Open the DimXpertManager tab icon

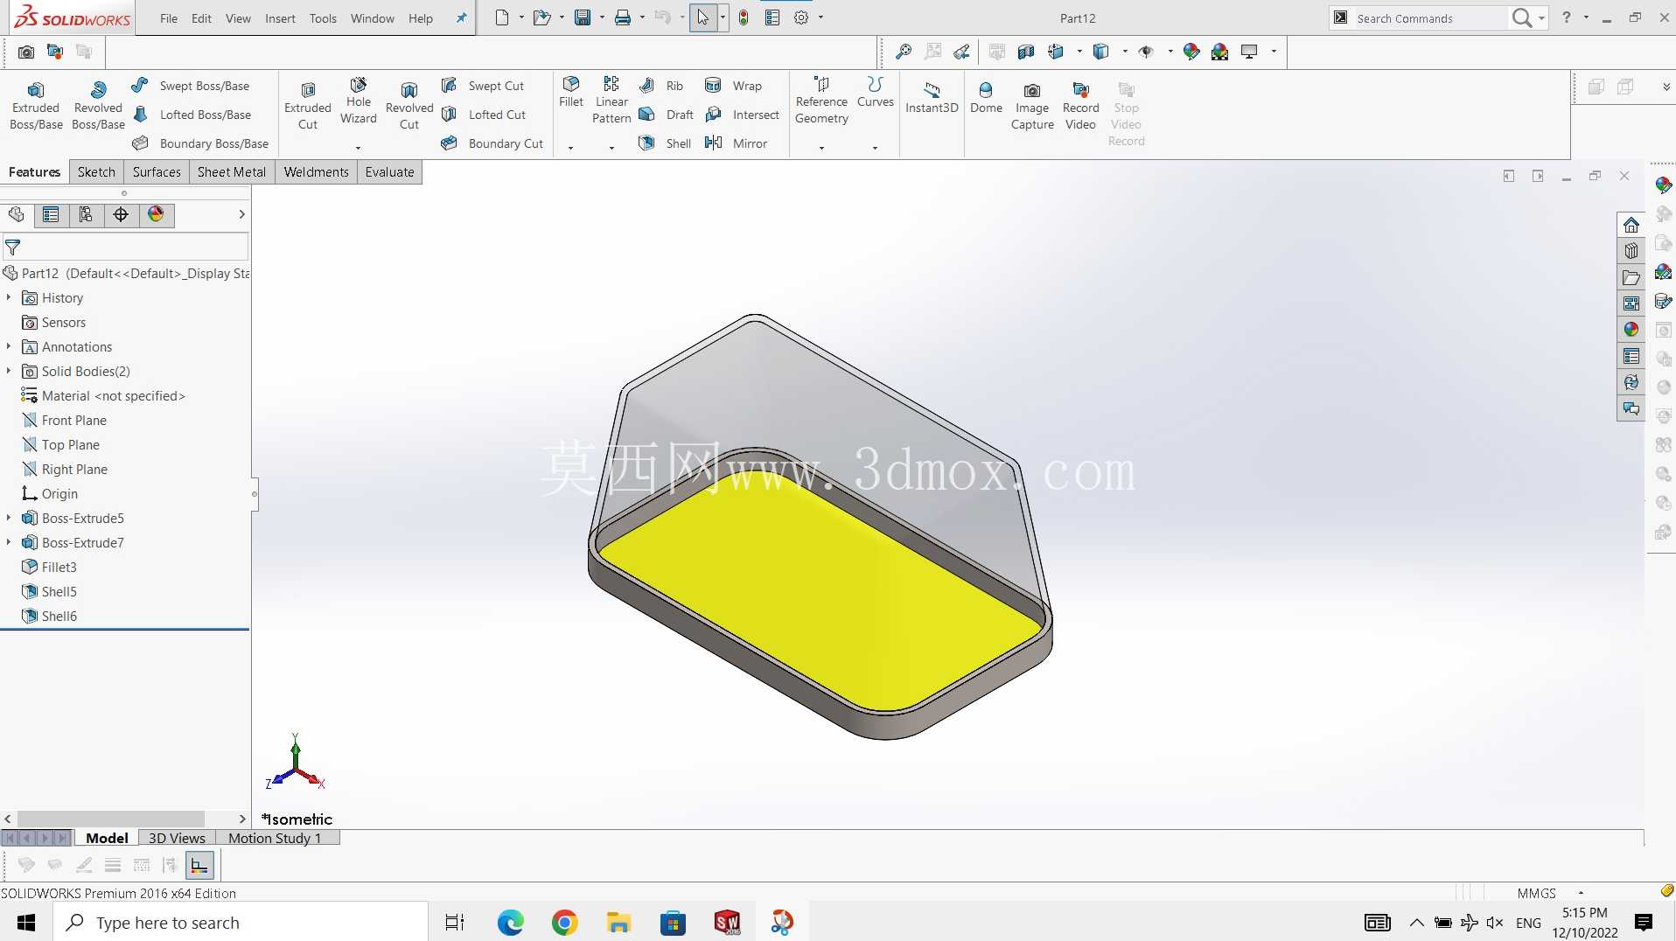point(121,215)
